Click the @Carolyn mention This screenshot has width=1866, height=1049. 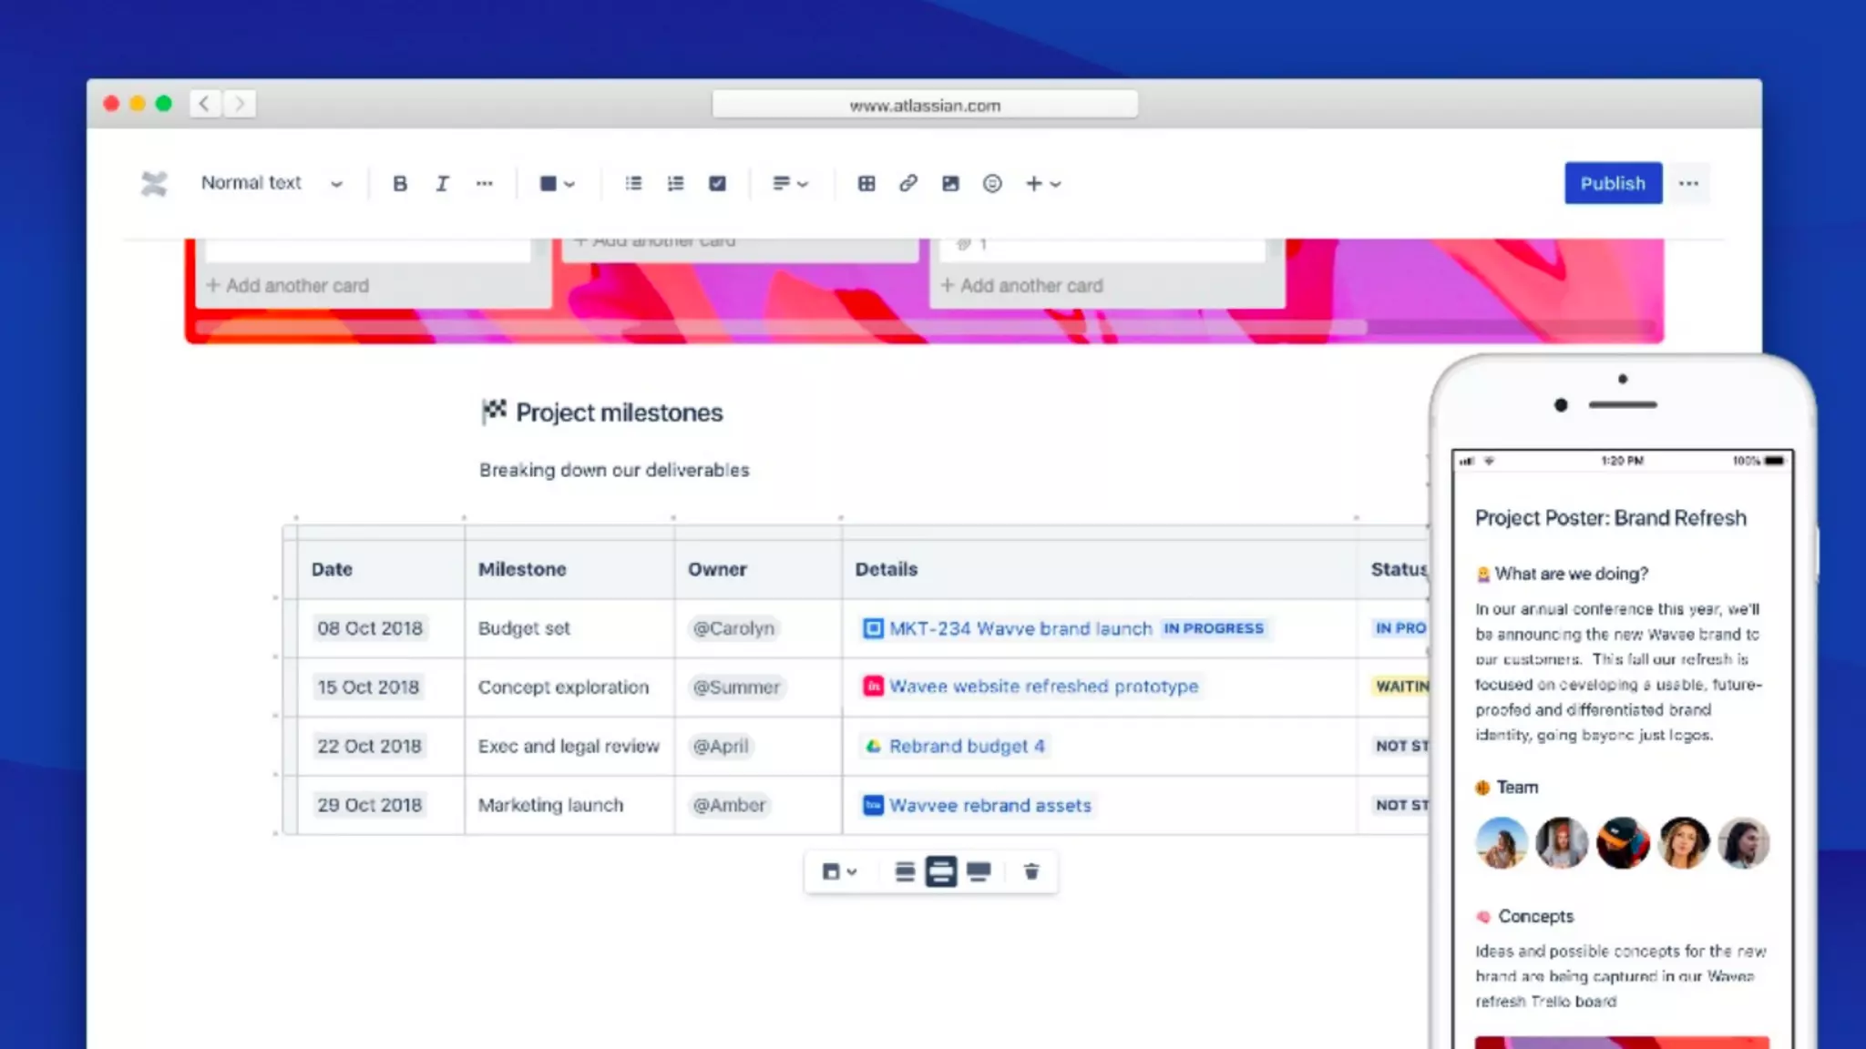733,628
